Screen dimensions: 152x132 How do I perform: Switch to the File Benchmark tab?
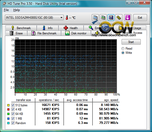click(44, 33)
